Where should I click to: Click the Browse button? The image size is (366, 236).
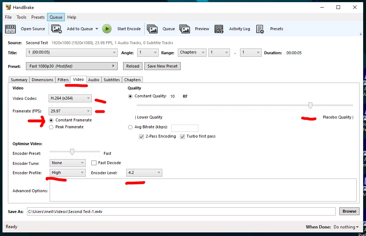tap(349, 211)
